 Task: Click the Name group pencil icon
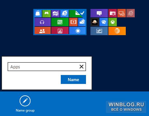click(25, 101)
